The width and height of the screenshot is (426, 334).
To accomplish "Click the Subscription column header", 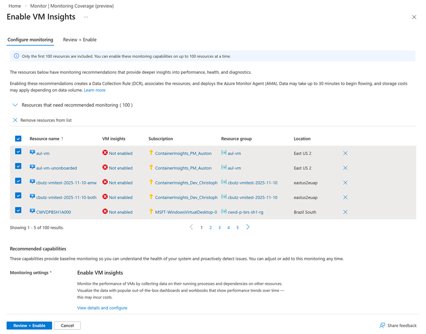I will pos(161,138).
